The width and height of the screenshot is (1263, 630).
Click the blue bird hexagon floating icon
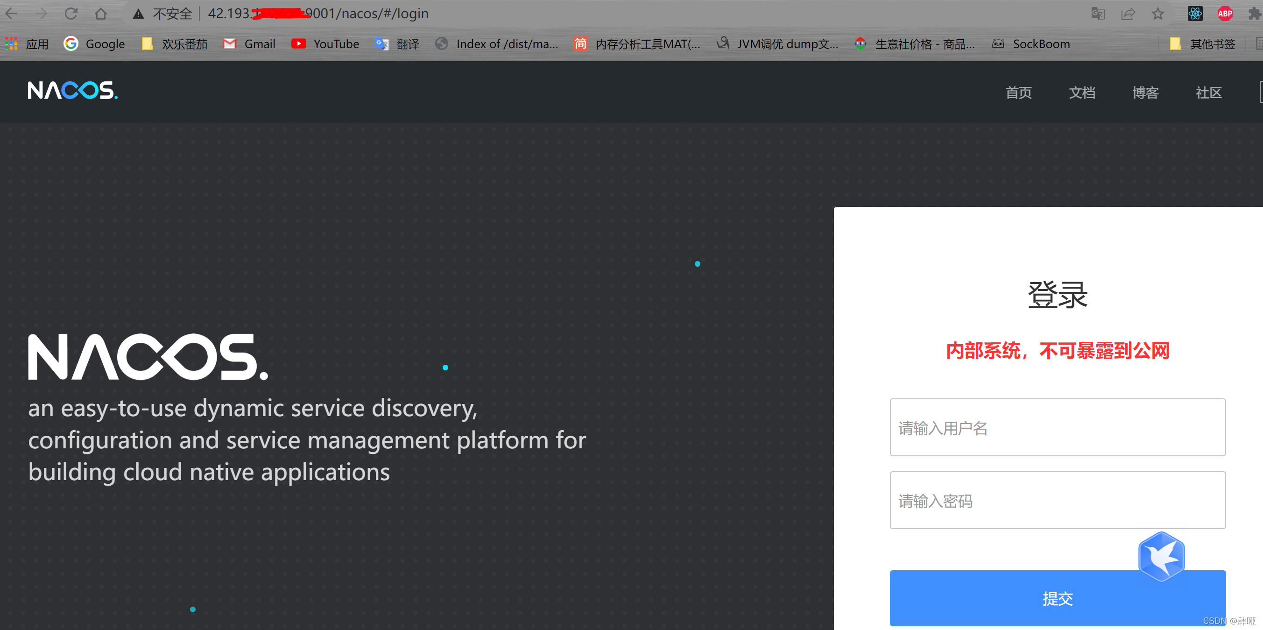click(1162, 557)
